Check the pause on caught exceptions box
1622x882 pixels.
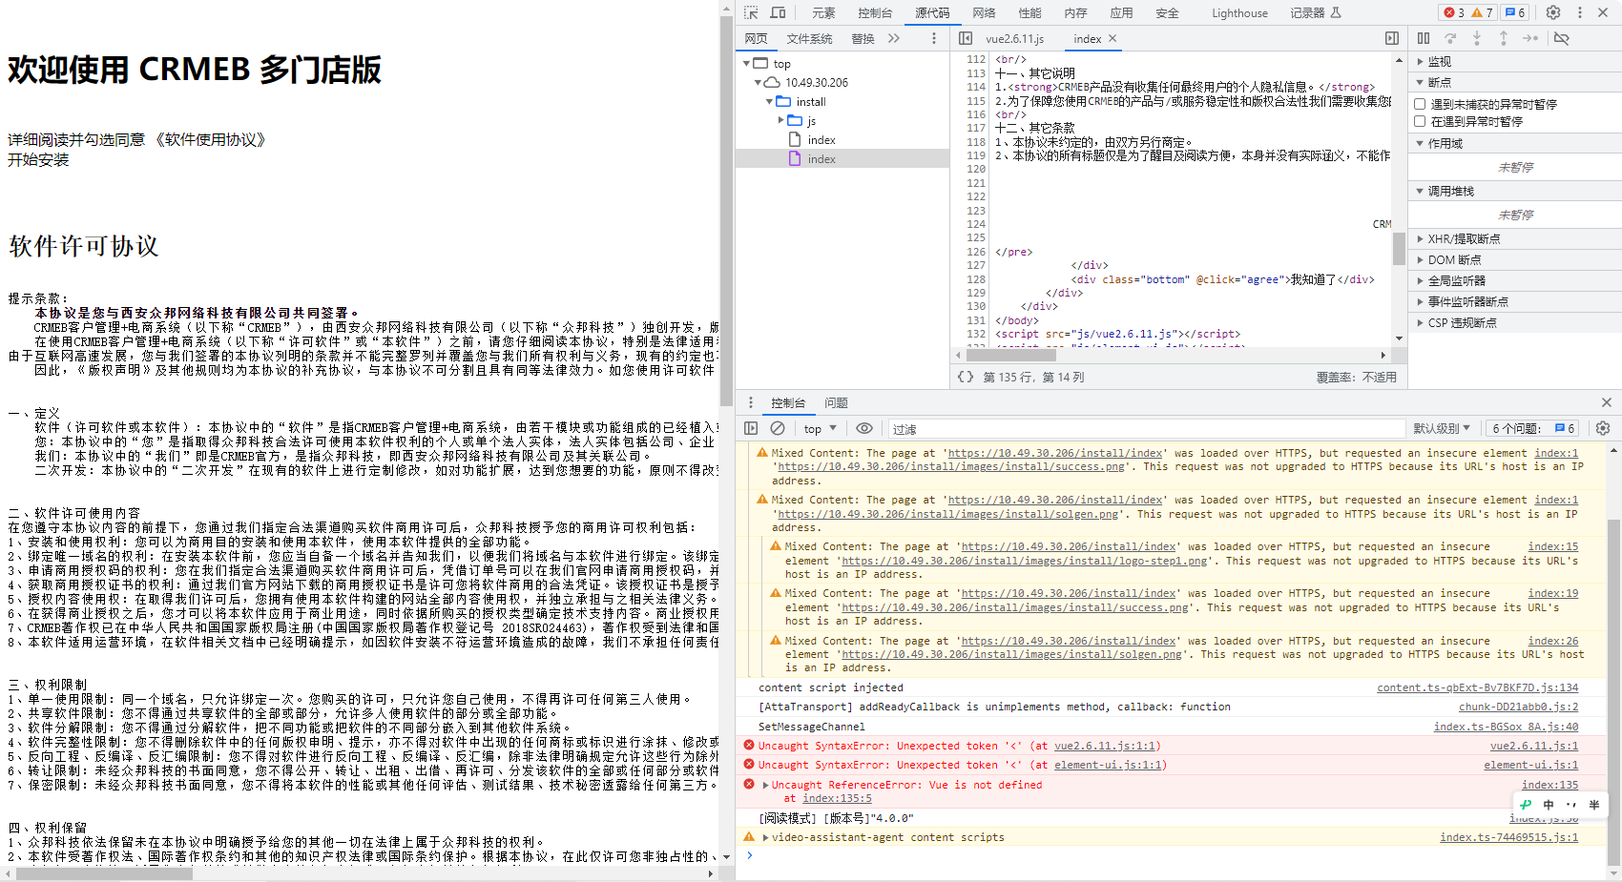click(1420, 121)
